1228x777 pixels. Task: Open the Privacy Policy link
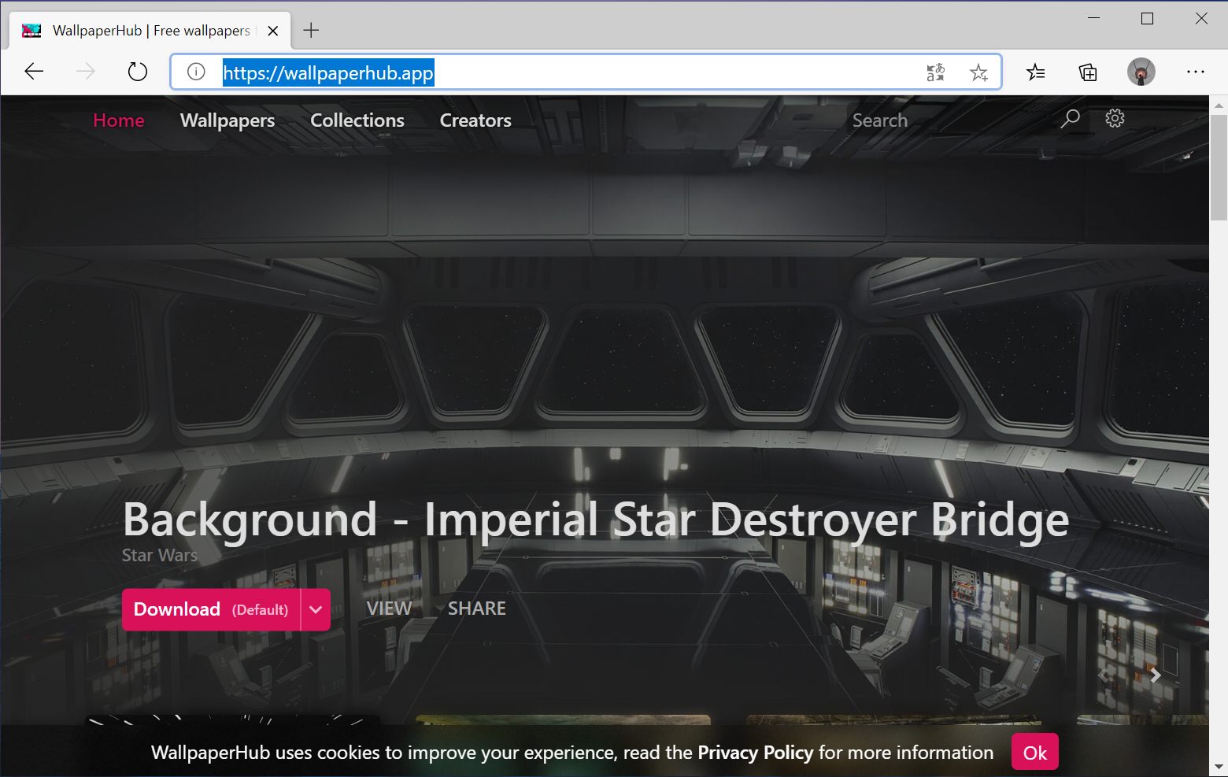pyautogui.click(x=756, y=753)
